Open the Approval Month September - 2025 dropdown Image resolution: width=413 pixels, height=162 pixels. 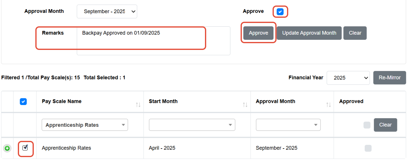[107, 11]
